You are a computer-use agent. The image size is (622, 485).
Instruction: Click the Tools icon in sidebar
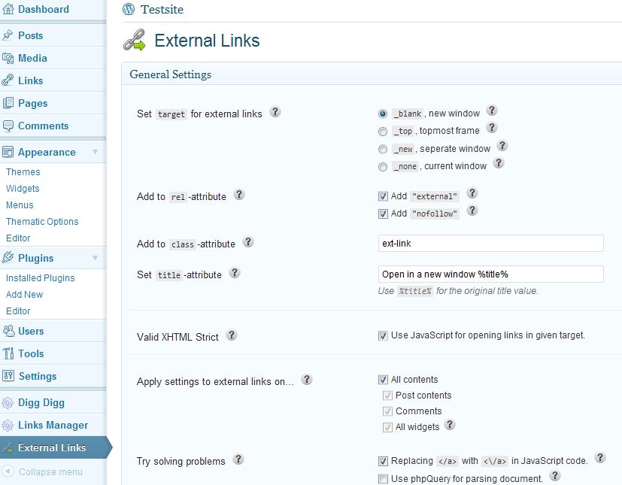pyautogui.click(x=8, y=353)
